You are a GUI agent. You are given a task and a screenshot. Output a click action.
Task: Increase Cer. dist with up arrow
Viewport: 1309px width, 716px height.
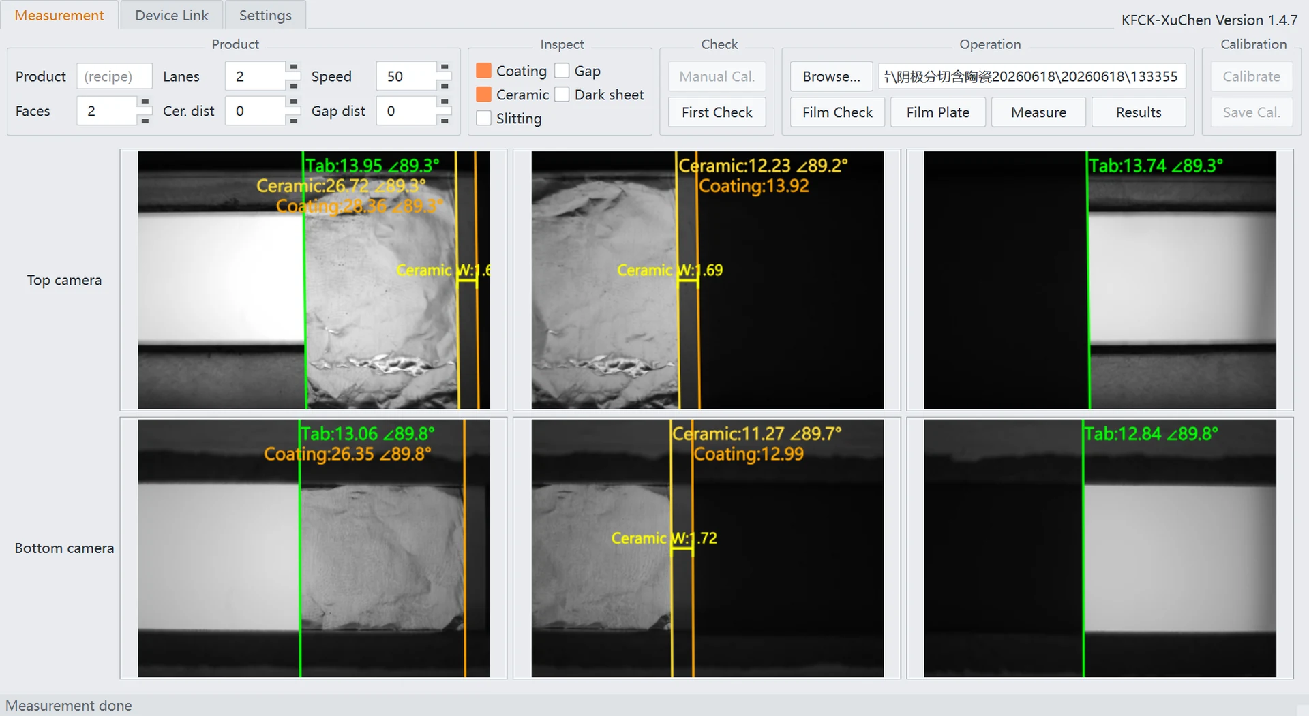coord(293,102)
